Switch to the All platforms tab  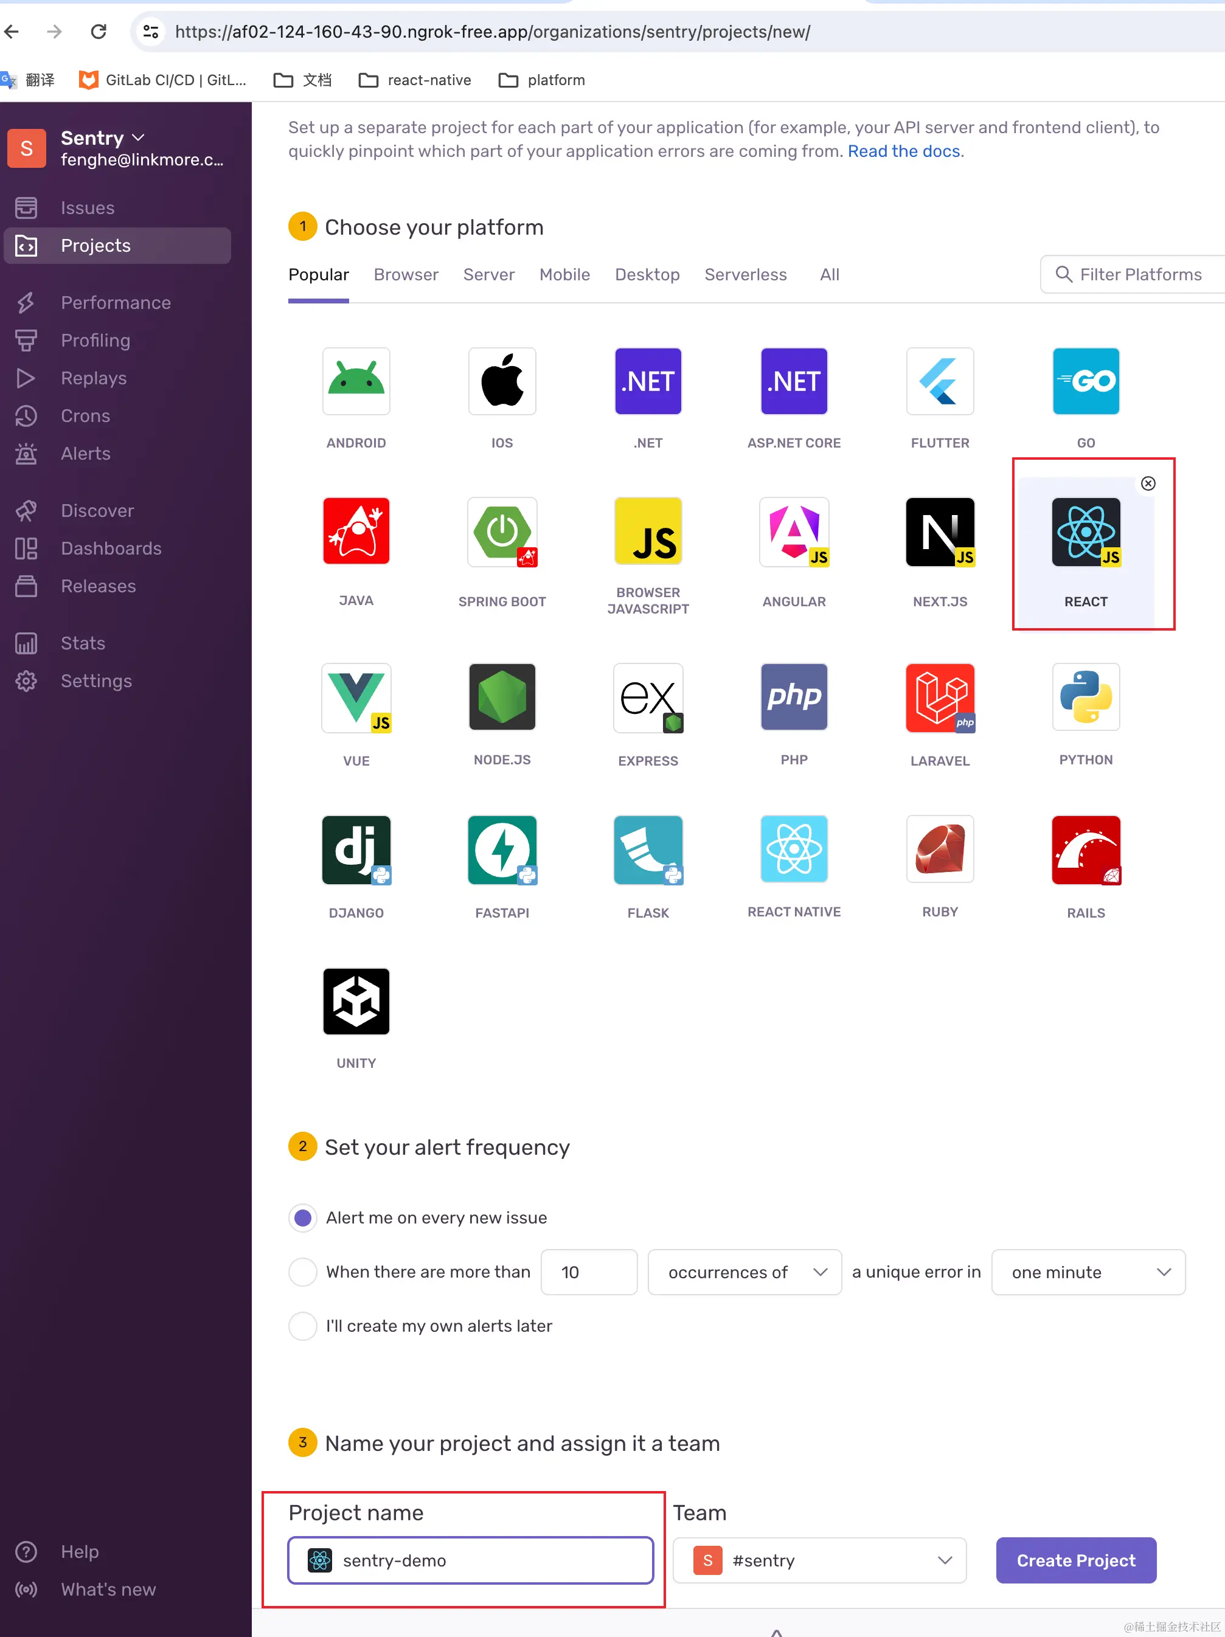click(x=829, y=275)
